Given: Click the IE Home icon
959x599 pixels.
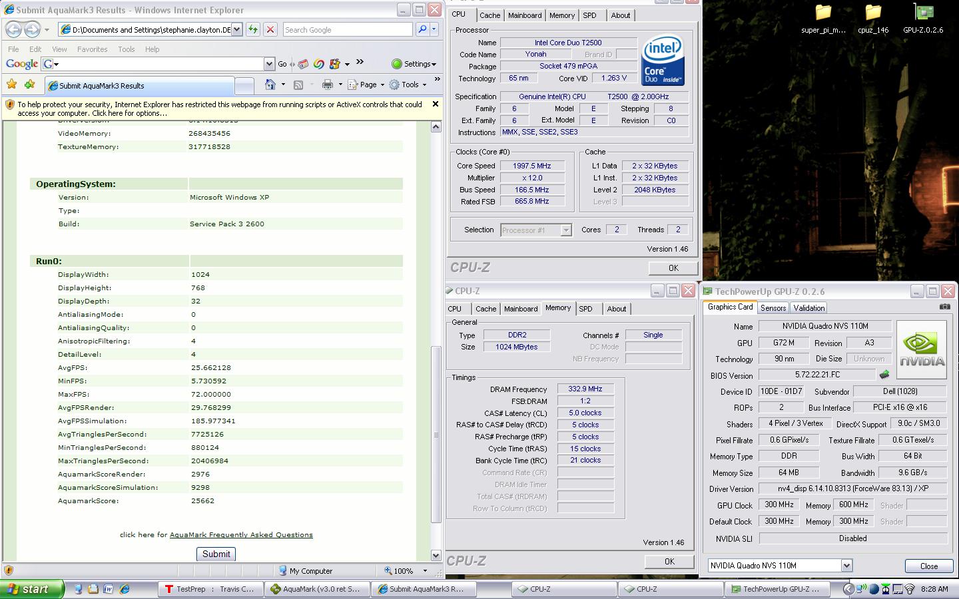Looking at the screenshot, I should point(270,85).
